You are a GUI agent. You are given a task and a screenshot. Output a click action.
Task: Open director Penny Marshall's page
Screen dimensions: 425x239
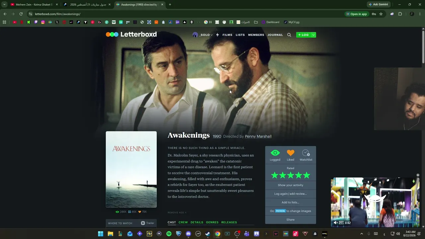point(258,136)
